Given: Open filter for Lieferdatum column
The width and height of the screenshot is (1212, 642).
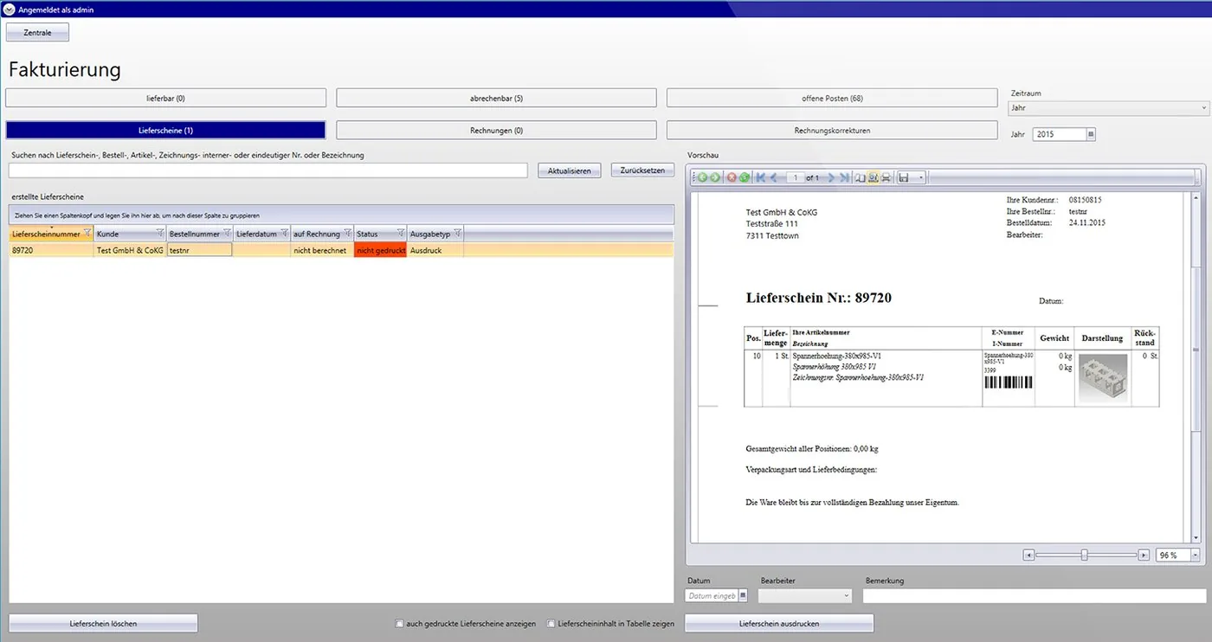Looking at the screenshot, I should [284, 233].
